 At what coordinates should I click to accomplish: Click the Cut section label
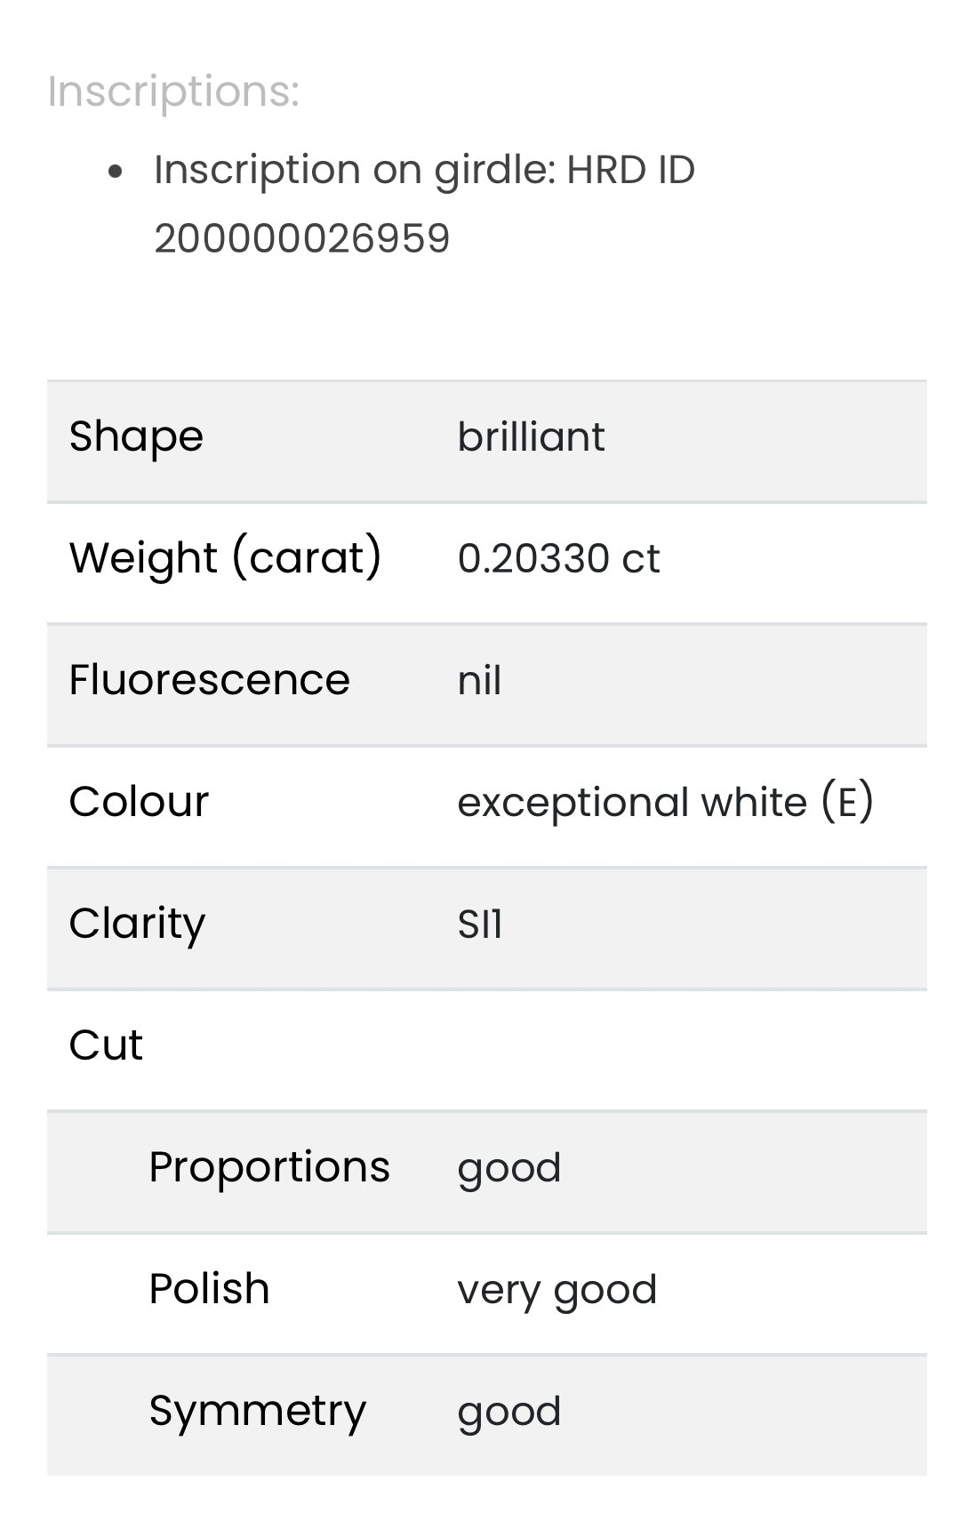(x=106, y=1045)
